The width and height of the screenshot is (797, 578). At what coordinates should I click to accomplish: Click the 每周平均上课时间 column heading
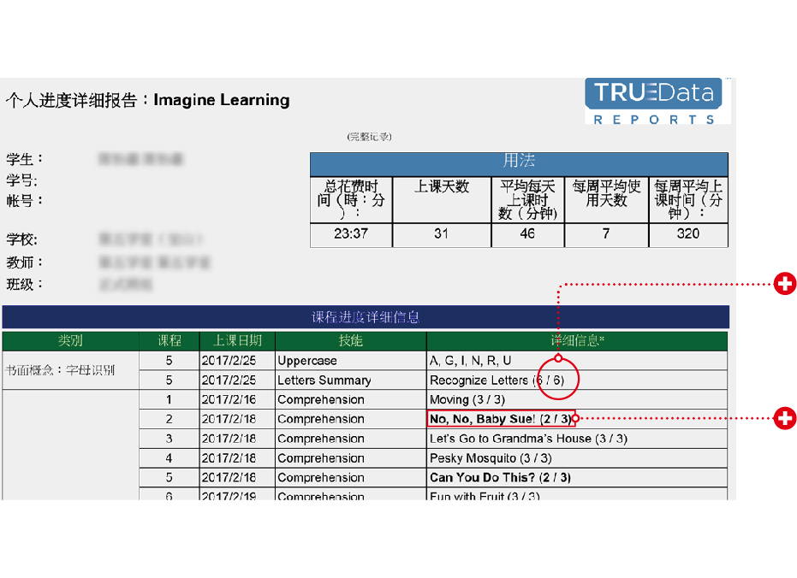688,199
